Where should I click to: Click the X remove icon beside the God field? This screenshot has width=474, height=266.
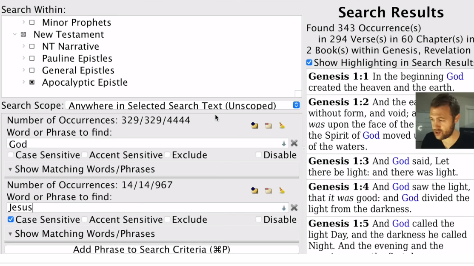click(294, 143)
